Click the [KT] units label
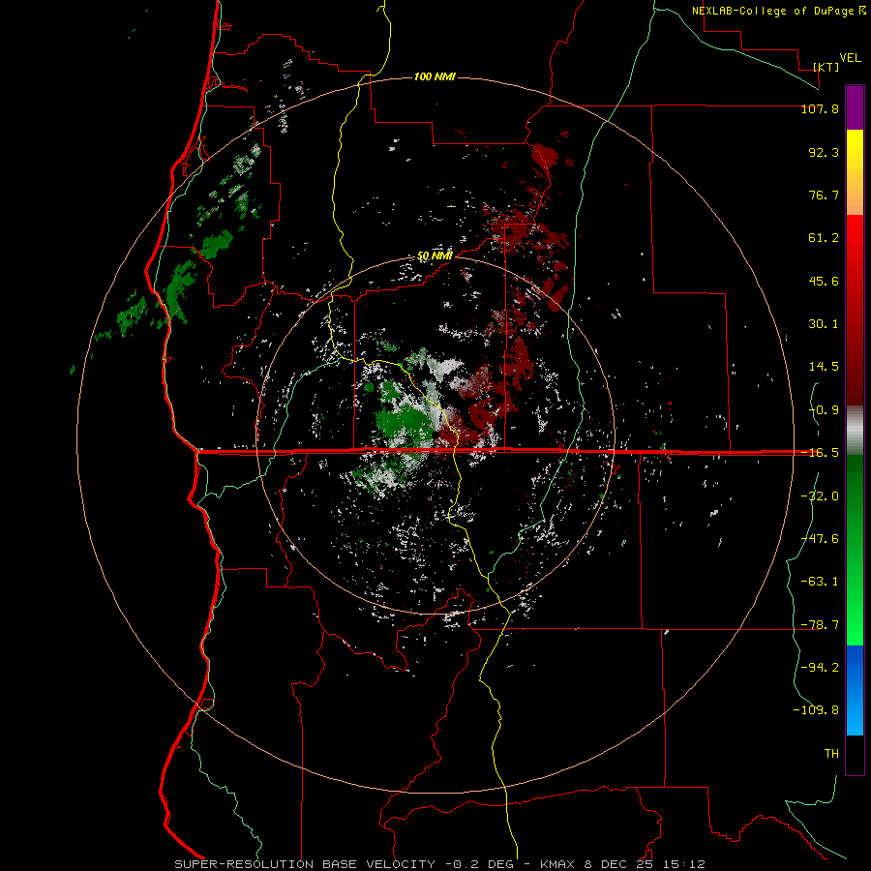 (x=826, y=67)
